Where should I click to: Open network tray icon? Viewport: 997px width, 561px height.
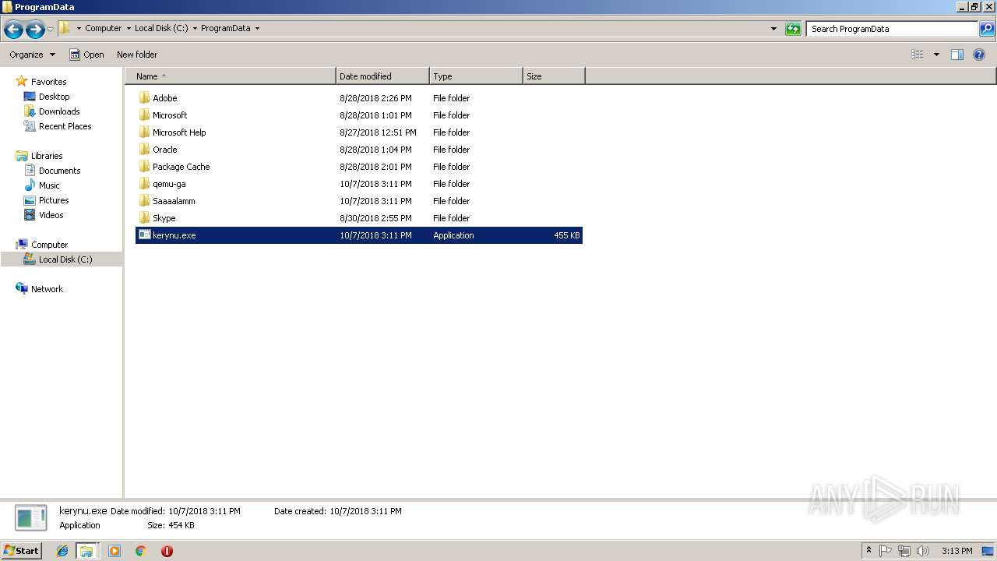904,551
